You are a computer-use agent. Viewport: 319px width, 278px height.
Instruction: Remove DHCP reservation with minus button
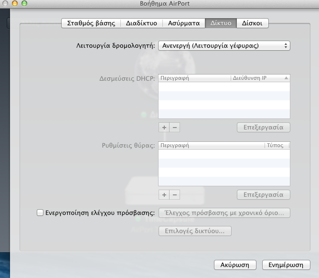coord(175,128)
